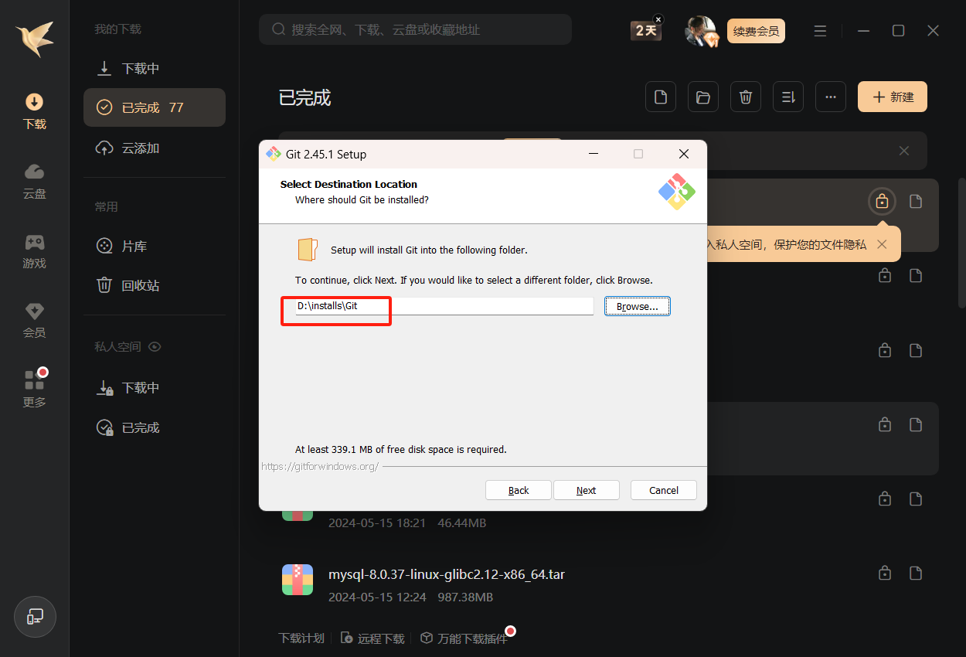Click the Git Setup title bar icon
The image size is (966, 657).
(x=274, y=154)
